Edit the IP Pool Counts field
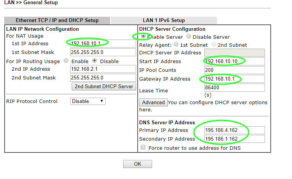The height and width of the screenshot is (179, 292). pyautogui.click(x=234, y=70)
